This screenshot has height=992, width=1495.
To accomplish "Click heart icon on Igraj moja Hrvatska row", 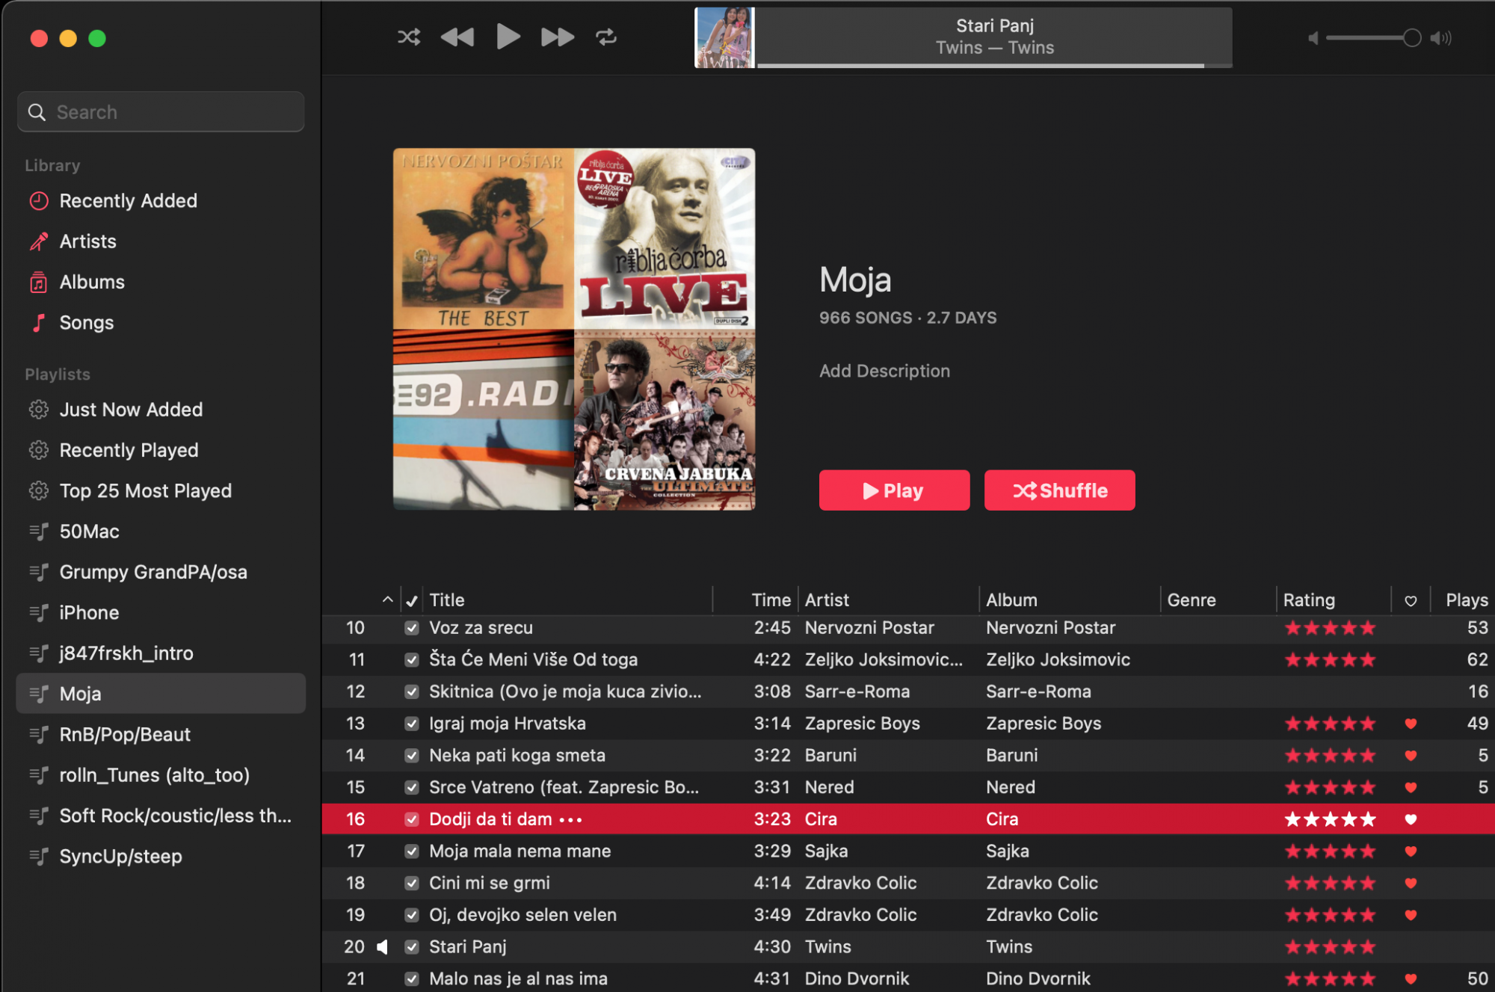I will point(1411,724).
